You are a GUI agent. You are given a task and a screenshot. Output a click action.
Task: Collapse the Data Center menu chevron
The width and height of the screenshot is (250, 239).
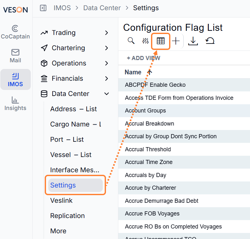(x=107, y=94)
